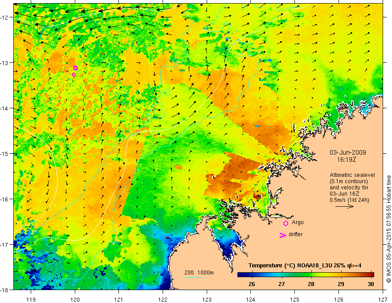Click the 'and velocity for' text line
The height and width of the screenshot is (303, 392).
point(349,188)
